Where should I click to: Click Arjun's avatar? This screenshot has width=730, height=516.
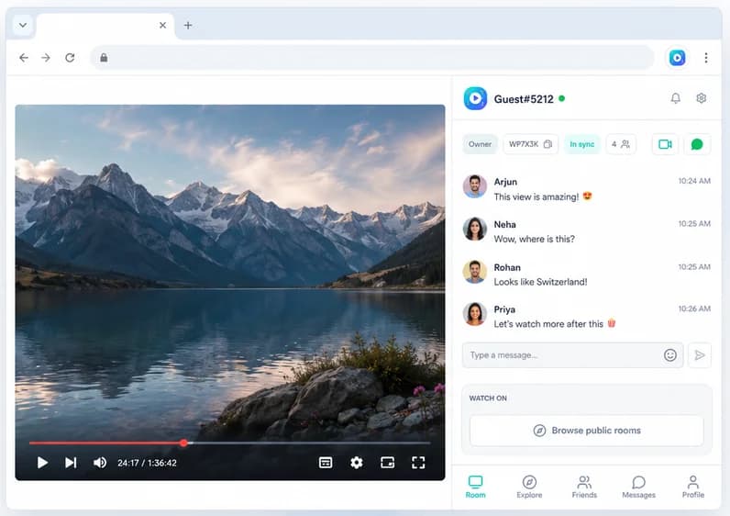[475, 186]
